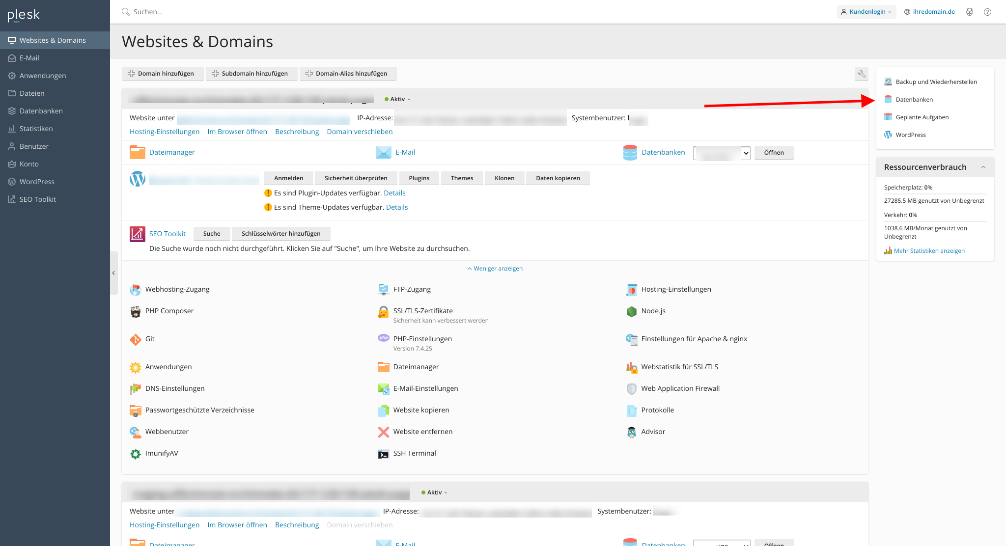Open PHP Composer icon

[x=136, y=311]
